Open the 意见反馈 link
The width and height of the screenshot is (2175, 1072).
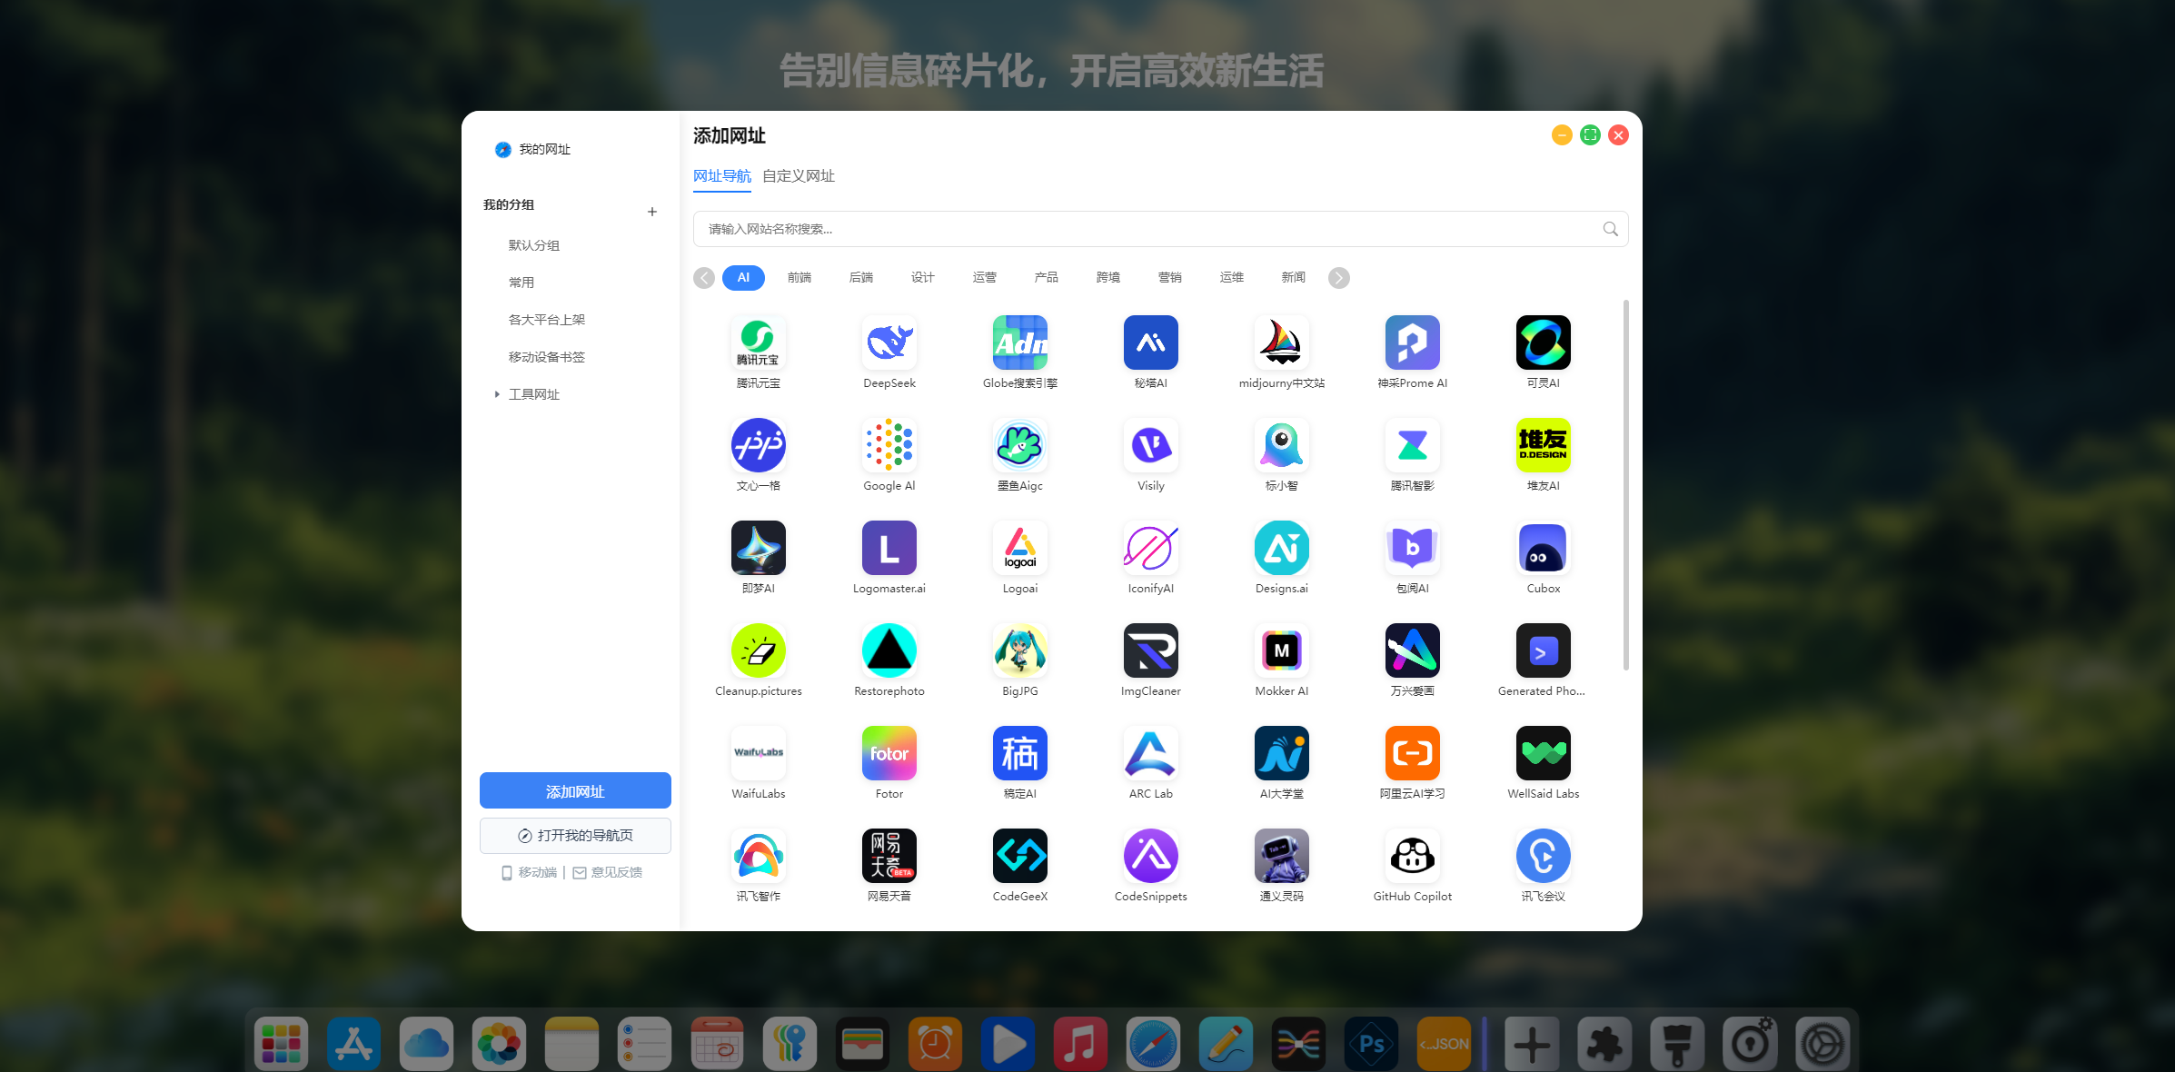pos(608,873)
